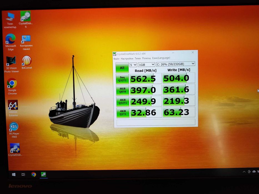Open the test count dropdown showing 5
Screen dimensions: 259x194
point(133,65)
